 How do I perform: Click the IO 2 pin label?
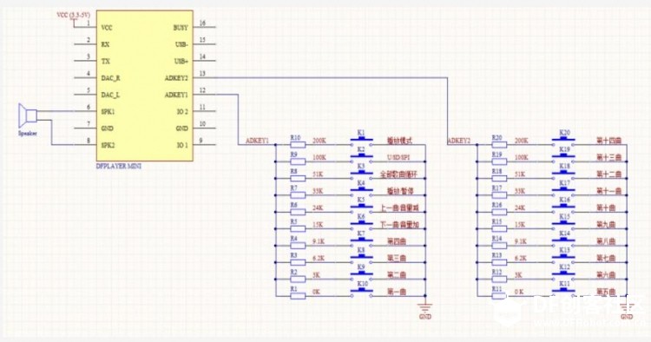click(x=182, y=112)
